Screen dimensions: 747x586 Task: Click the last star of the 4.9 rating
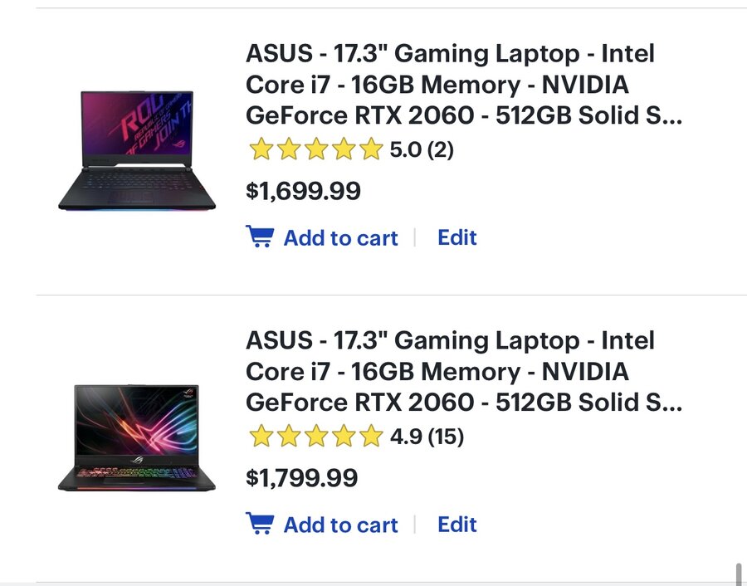pos(370,437)
